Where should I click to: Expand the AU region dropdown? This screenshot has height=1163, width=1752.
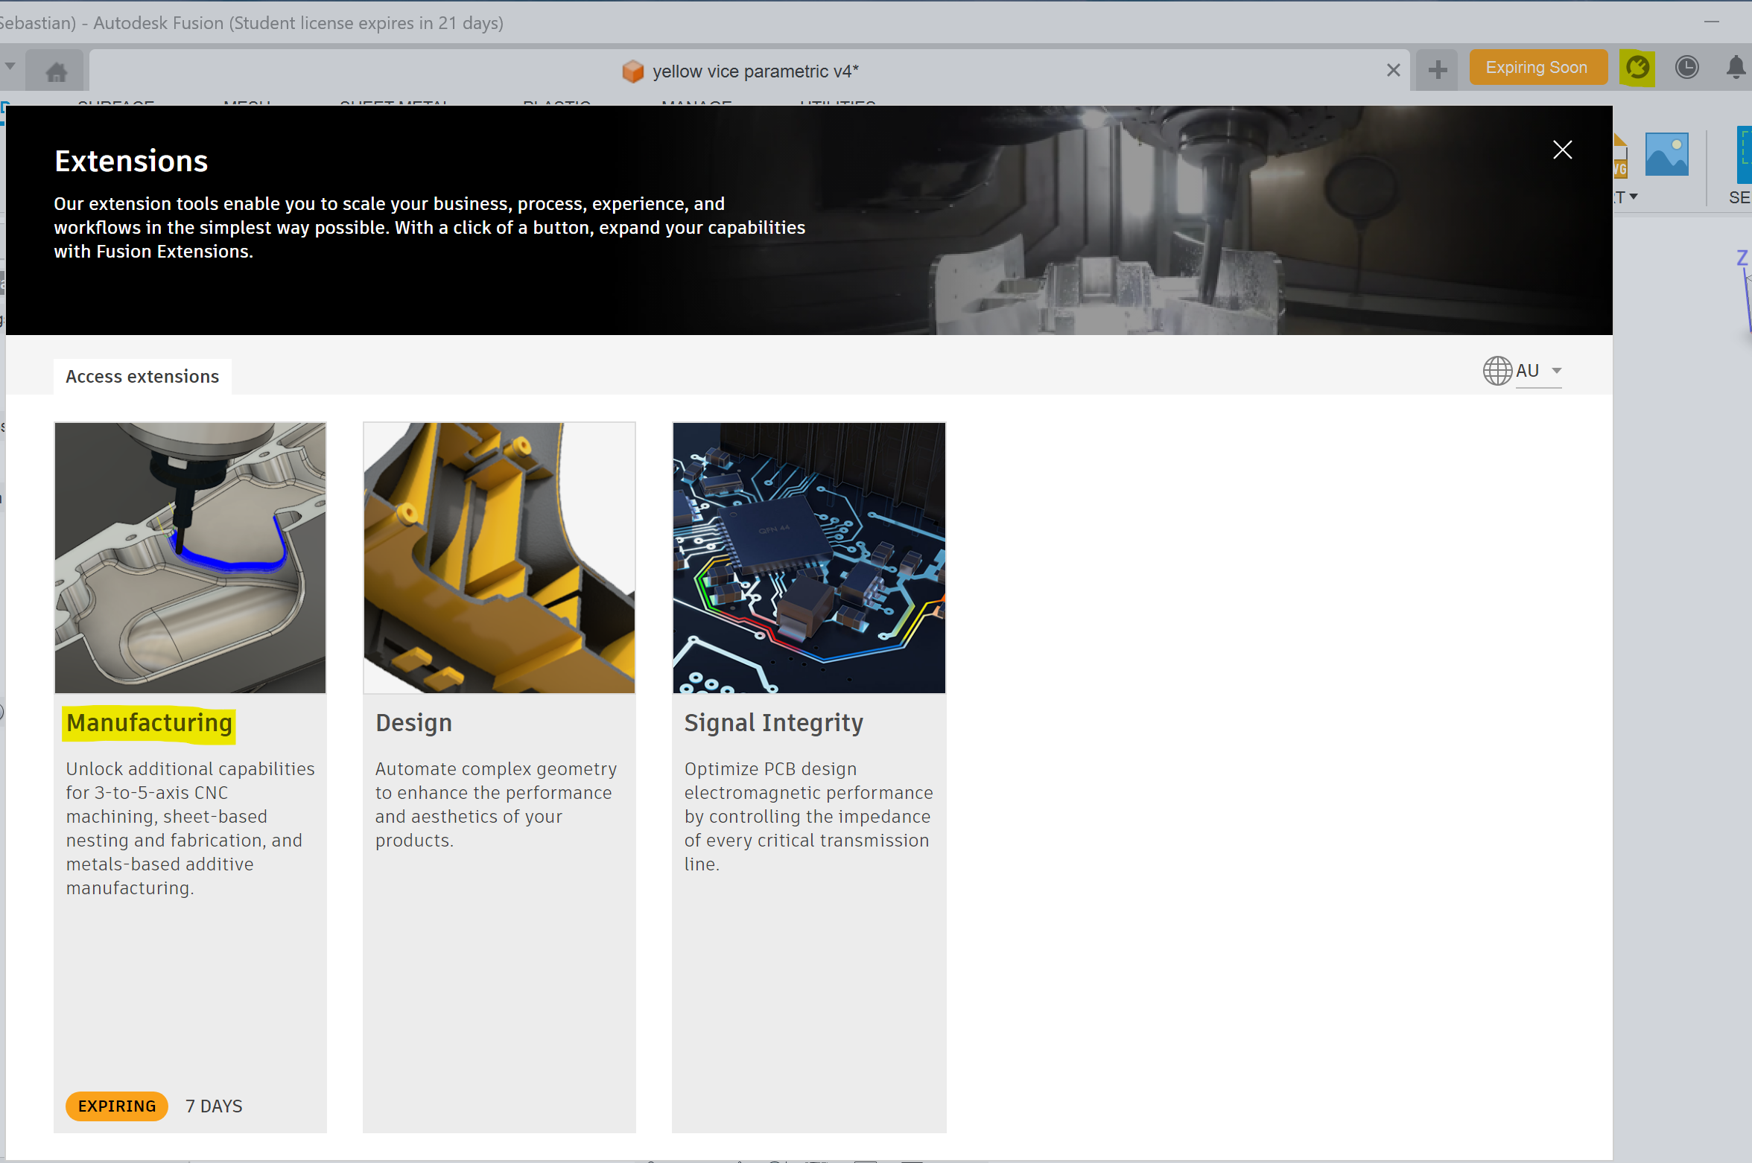click(1556, 371)
